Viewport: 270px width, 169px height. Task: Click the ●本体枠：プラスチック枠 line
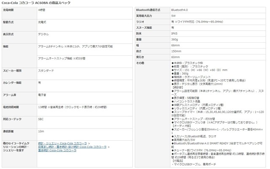click(x=187, y=63)
